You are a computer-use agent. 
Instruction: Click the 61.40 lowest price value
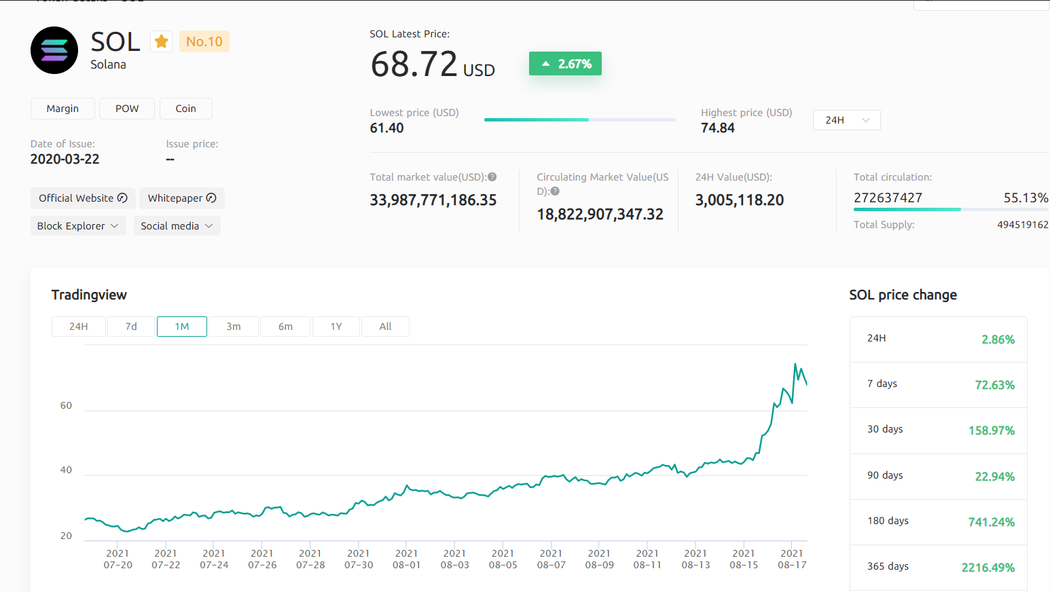[x=387, y=128]
